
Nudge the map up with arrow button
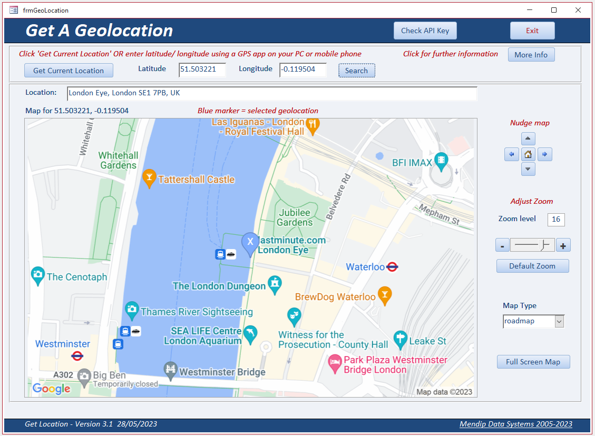click(528, 138)
